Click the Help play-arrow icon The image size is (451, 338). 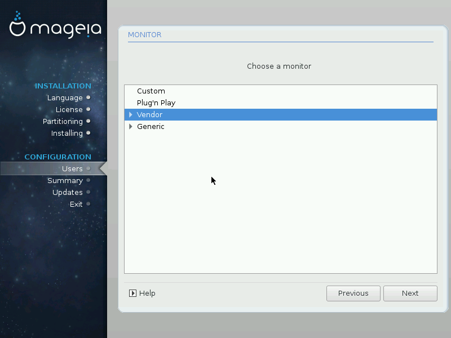[132, 293]
